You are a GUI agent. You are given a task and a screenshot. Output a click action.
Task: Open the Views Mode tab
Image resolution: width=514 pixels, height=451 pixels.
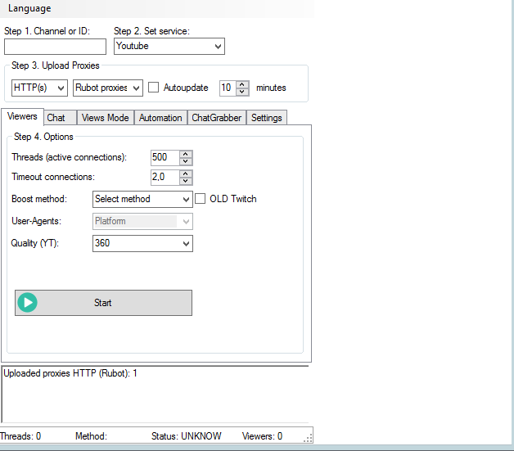pyautogui.click(x=106, y=118)
